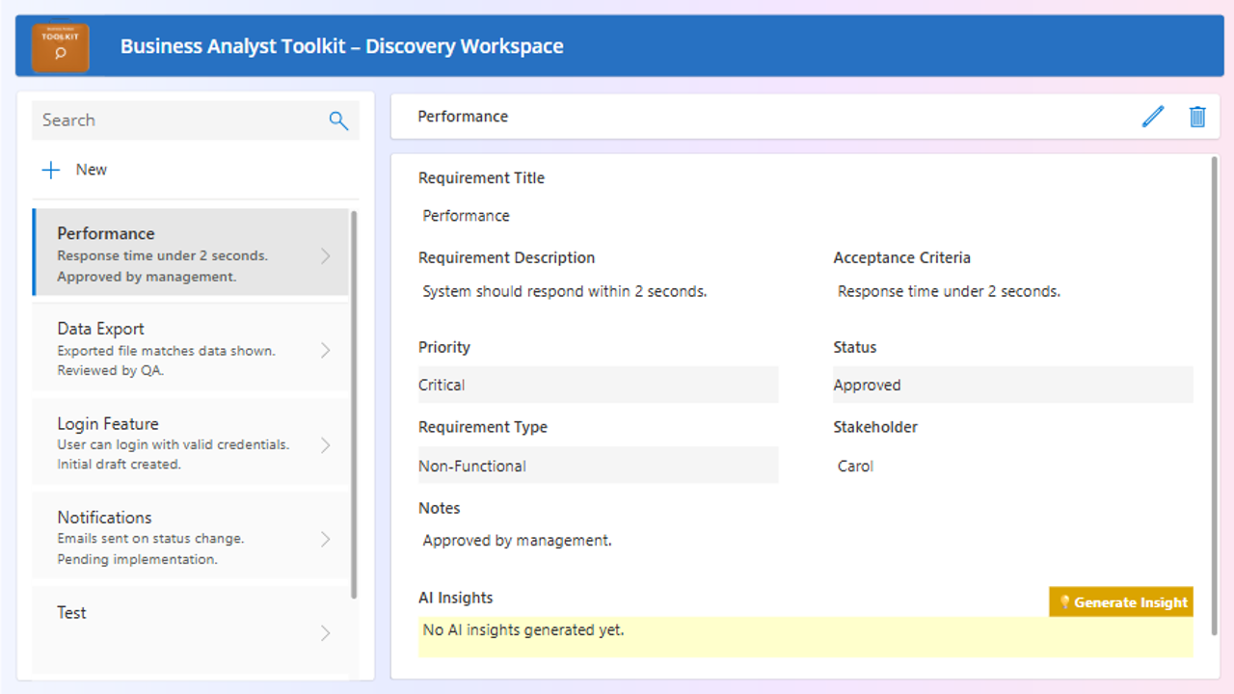Click the Notes value 'Approved by management.'
This screenshot has width=1234, height=694.
click(518, 541)
